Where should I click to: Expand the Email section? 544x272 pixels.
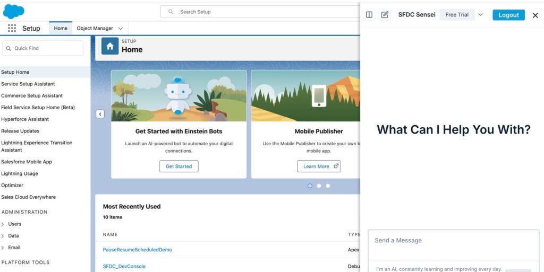(3, 248)
